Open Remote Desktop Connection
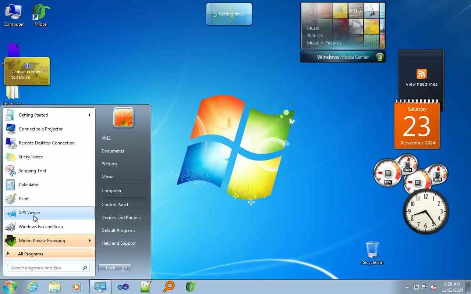 click(x=49, y=143)
